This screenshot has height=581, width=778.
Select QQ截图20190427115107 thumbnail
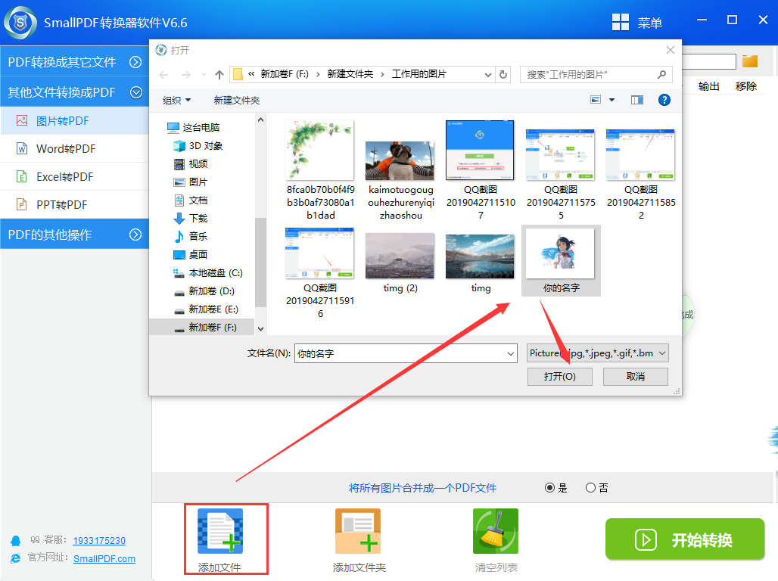[480, 150]
